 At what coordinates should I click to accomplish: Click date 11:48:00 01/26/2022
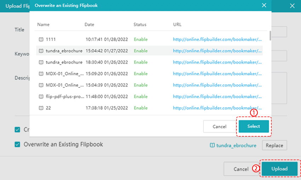click(107, 97)
